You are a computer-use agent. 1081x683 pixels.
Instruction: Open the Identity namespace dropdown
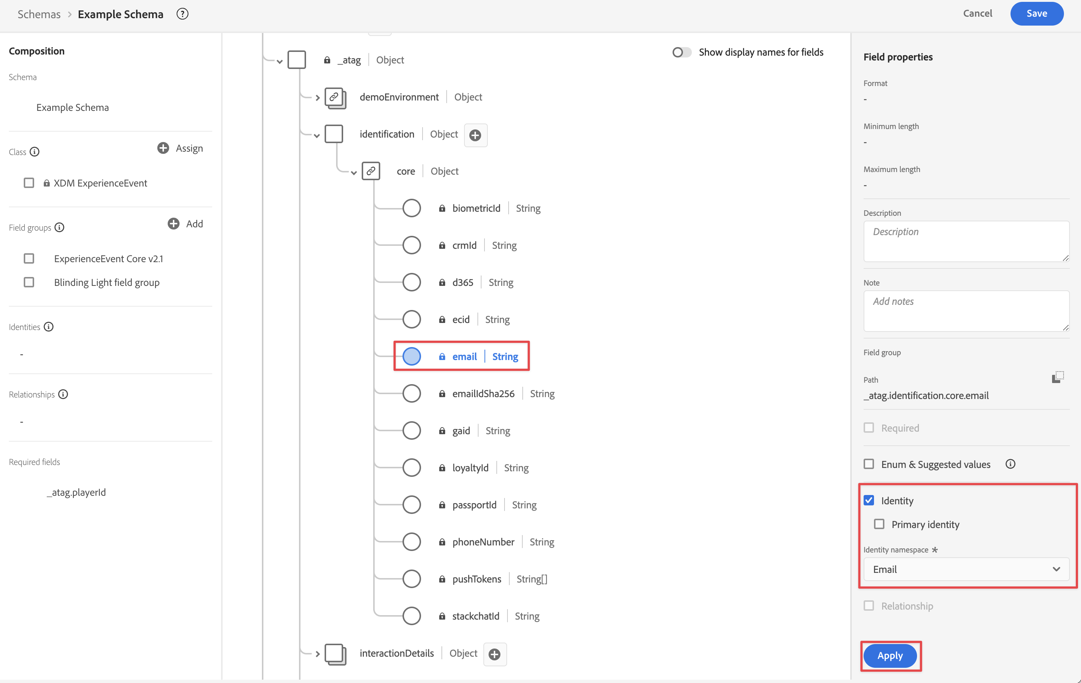pyautogui.click(x=966, y=569)
